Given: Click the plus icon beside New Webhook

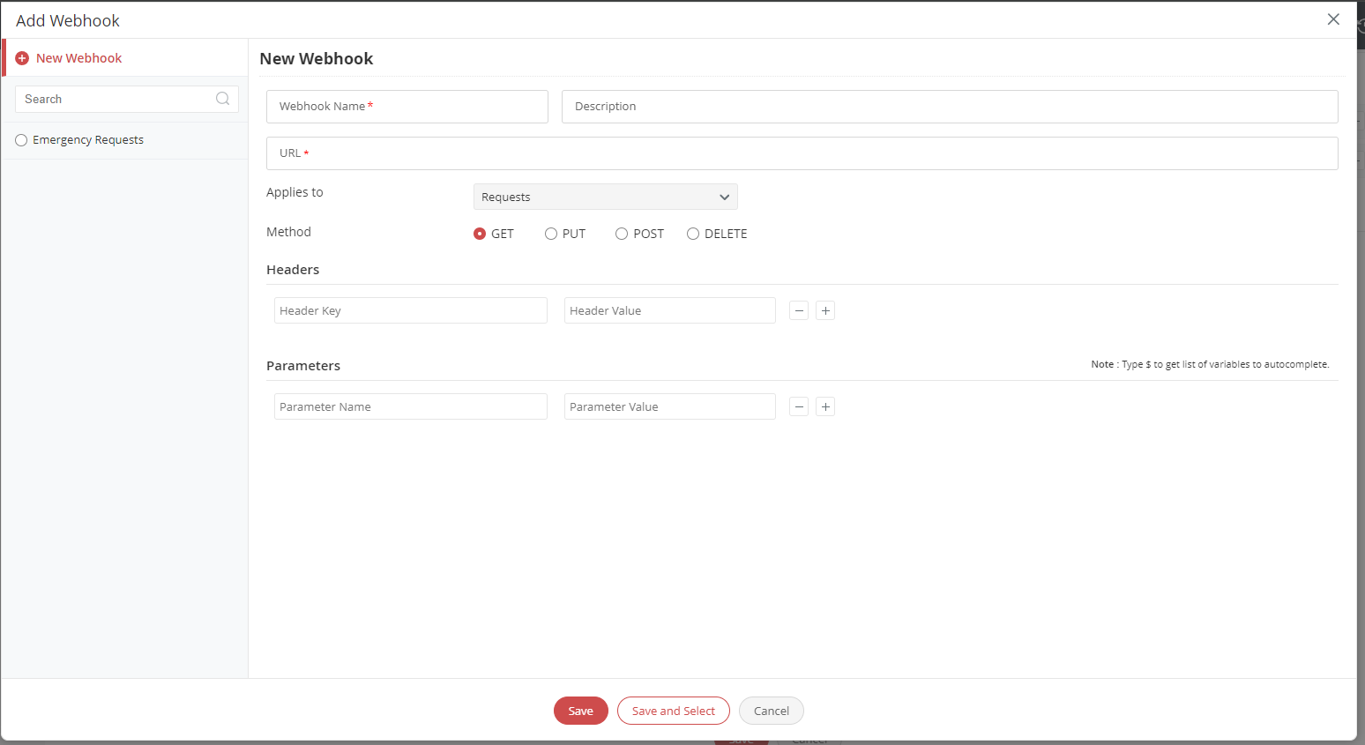Looking at the screenshot, I should (x=21, y=57).
